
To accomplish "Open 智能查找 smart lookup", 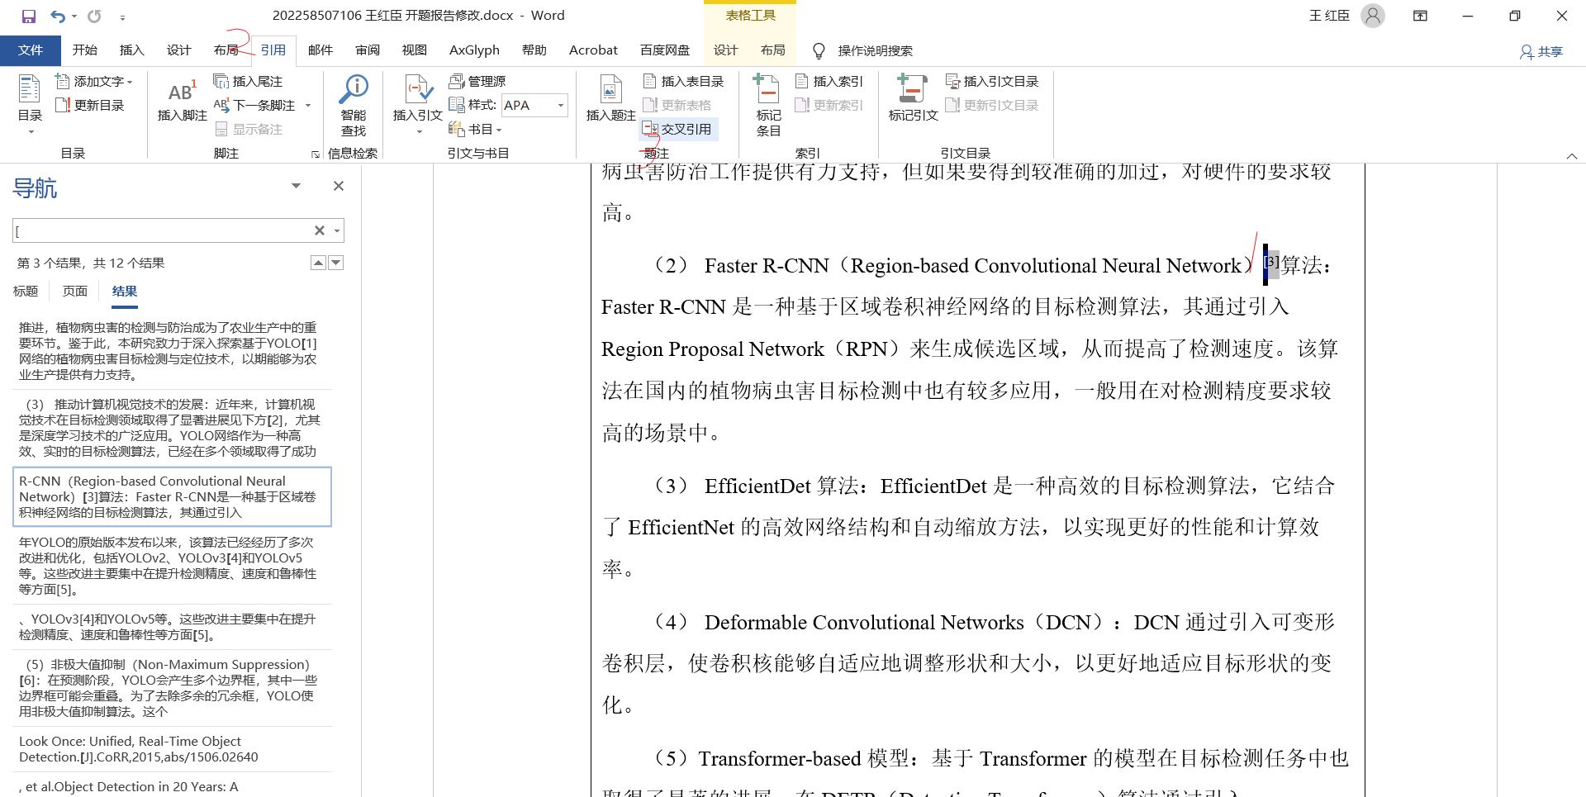I will coord(354,106).
